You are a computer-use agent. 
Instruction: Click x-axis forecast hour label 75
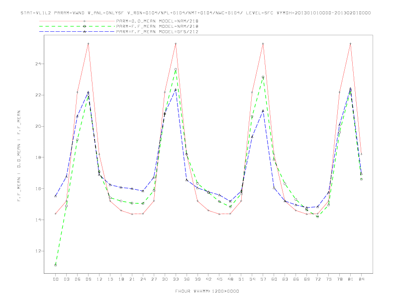[329, 279]
